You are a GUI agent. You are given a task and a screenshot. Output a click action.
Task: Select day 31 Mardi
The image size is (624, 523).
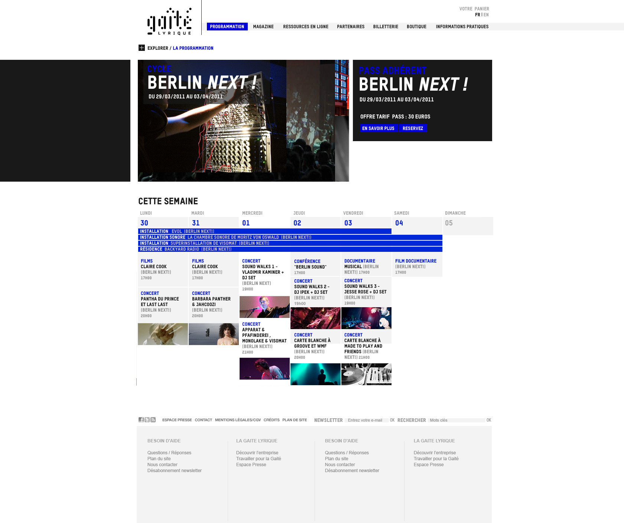click(x=214, y=223)
